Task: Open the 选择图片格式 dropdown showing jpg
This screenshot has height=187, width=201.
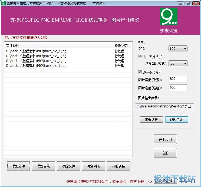Action: [178, 63]
